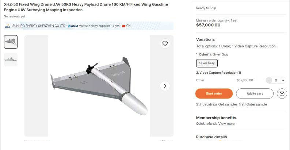Click the main drone product image
The width and height of the screenshot is (290, 150).
pyautogui.click(x=99, y=86)
